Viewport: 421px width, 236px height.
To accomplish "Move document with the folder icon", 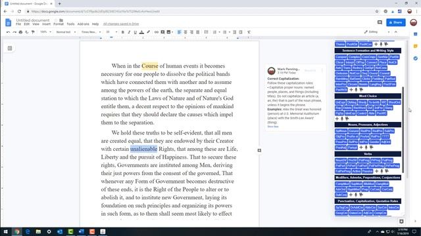I will [x=61, y=20].
